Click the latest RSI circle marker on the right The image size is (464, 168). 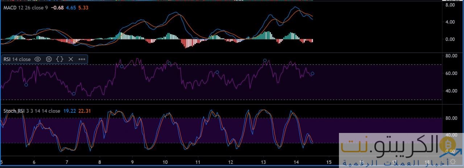pyautogui.click(x=312, y=73)
